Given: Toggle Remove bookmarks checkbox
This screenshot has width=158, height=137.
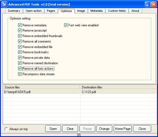Looking at the screenshot, I should 20,52.
